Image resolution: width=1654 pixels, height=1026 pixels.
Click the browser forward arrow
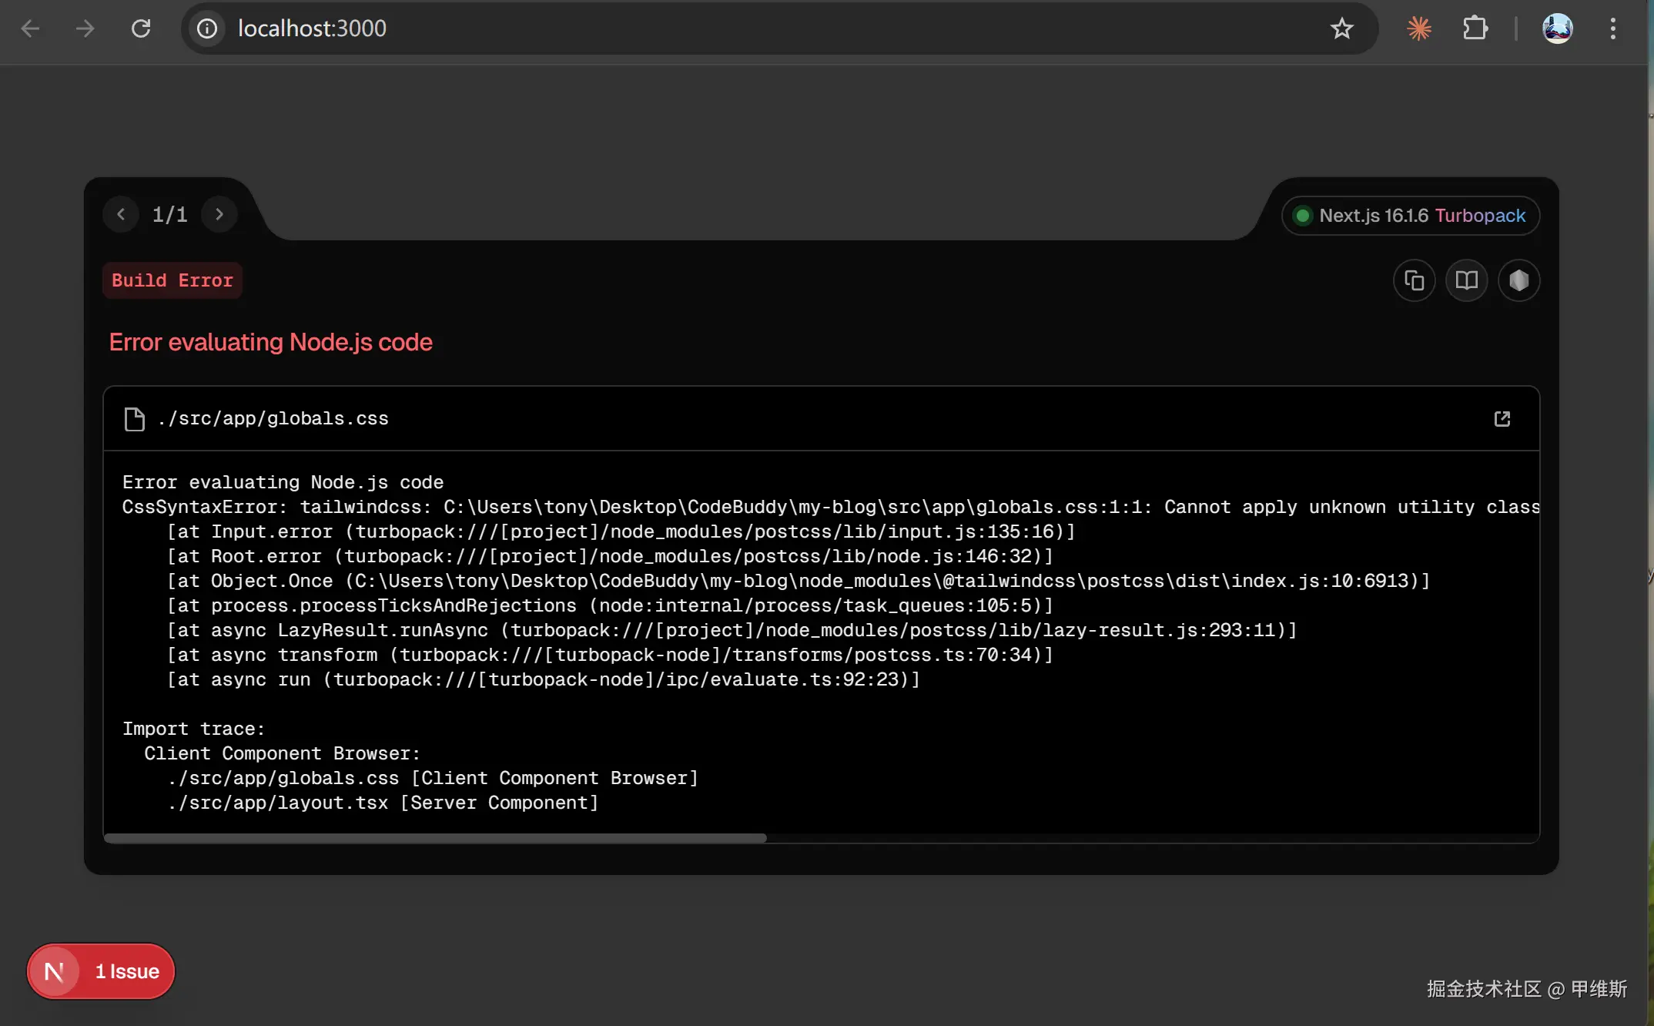coord(85,28)
